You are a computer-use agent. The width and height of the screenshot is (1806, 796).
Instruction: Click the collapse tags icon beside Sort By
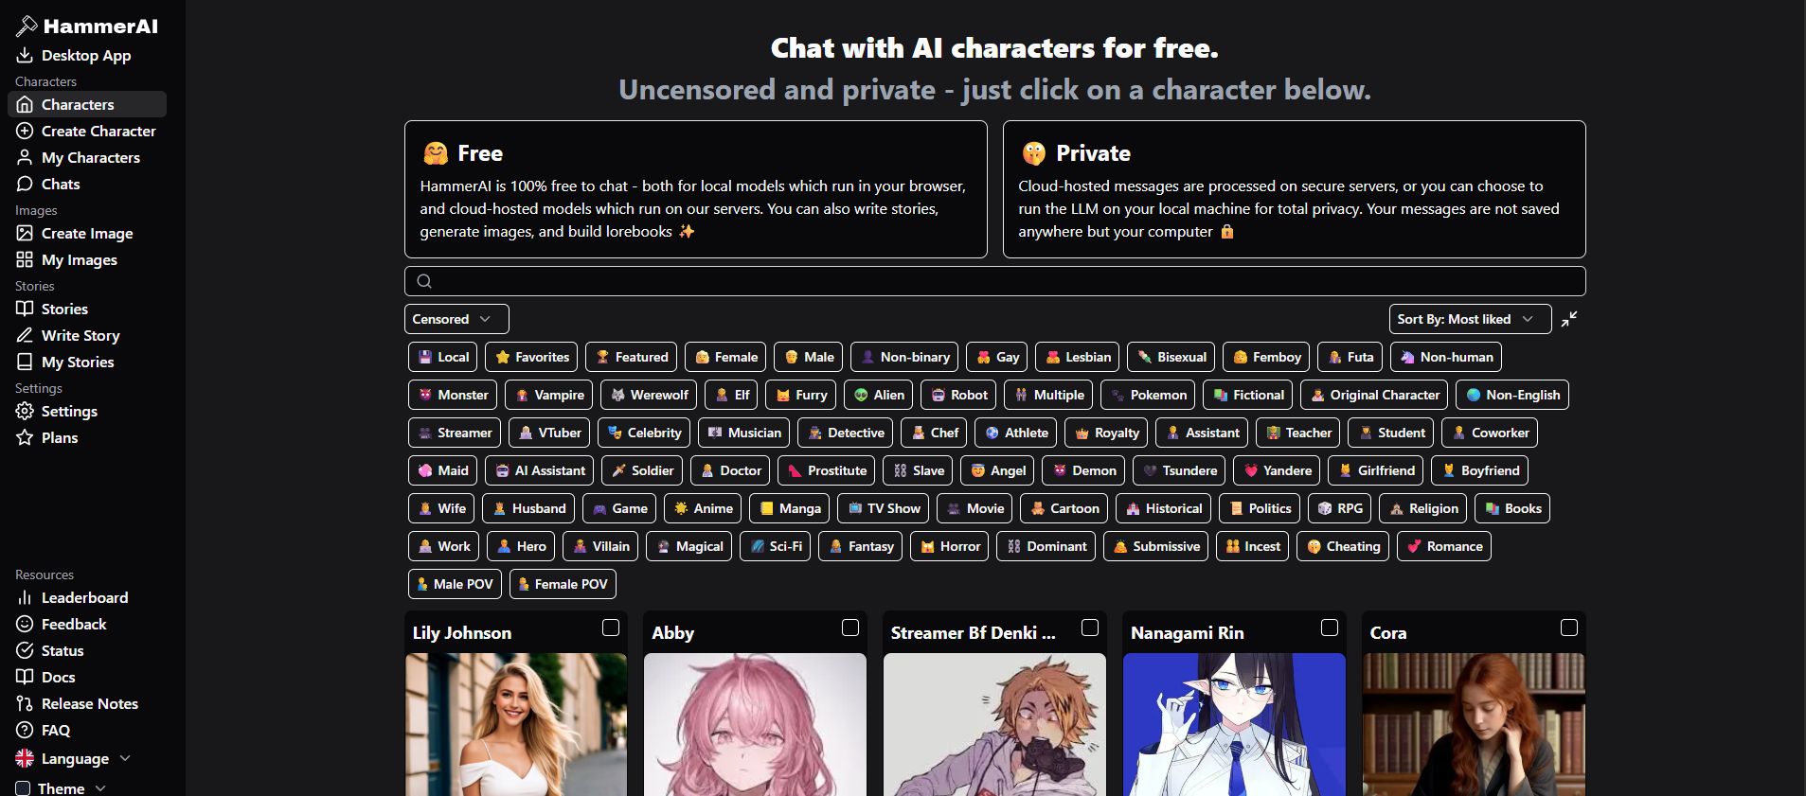[x=1569, y=319]
